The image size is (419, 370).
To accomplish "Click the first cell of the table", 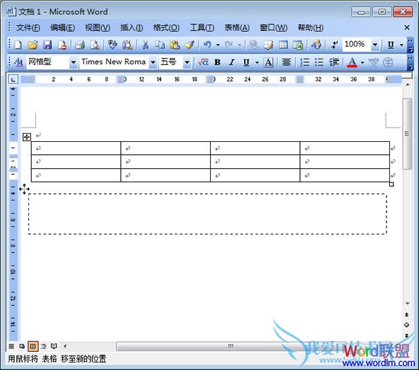I will coord(76,148).
